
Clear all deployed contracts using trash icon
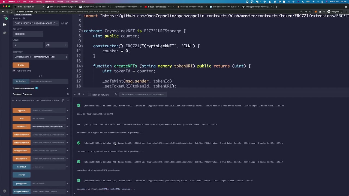pos(68,94)
